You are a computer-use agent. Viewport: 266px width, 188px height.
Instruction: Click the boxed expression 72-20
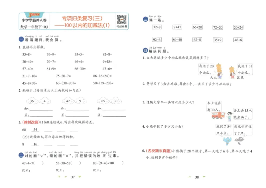(218, 27)
